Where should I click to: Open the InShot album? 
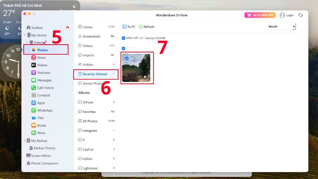tap(96, 159)
